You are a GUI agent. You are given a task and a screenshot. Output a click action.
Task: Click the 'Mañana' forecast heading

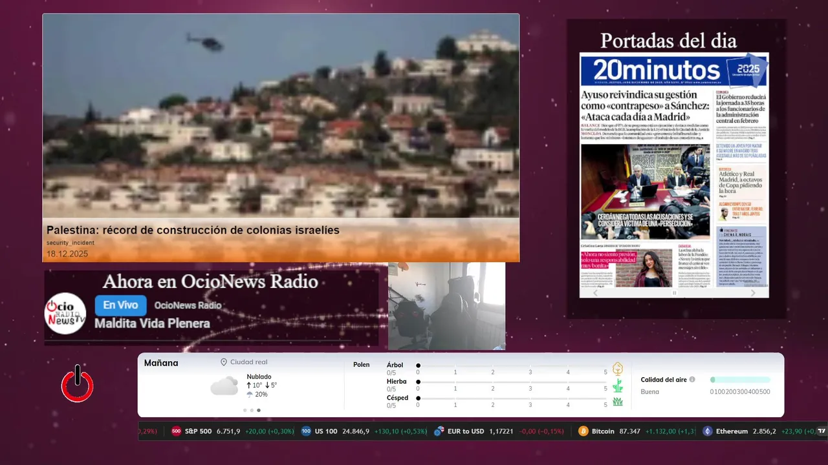(161, 363)
